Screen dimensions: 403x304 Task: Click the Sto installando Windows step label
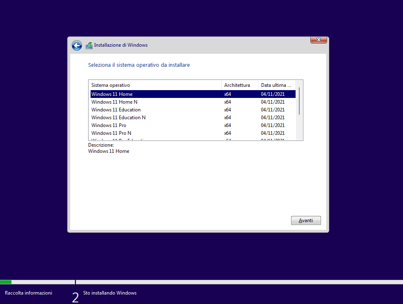click(x=110, y=293)
